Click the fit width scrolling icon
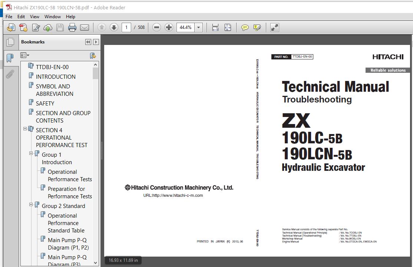Viewport: 413px width, 267px height. coord(215,27)
